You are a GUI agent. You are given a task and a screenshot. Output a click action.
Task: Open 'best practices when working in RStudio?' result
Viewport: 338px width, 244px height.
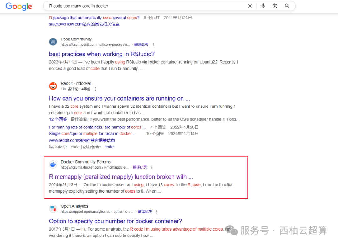[102, 54]
